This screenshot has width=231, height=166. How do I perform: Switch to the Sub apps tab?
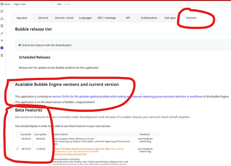(170, 18)
